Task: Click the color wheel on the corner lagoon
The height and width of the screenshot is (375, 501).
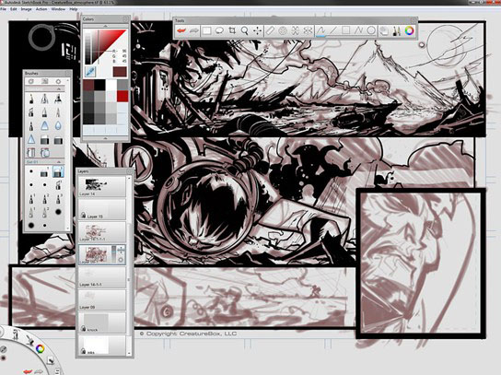Action: [x=40, y=349]
